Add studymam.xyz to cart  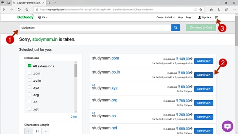pos(204,89)
